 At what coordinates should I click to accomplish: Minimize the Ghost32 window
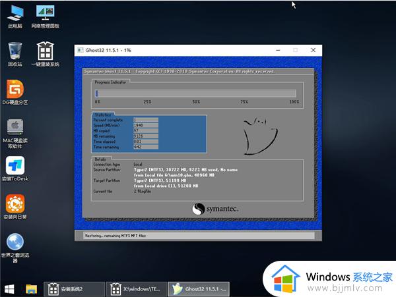(278, 50)
